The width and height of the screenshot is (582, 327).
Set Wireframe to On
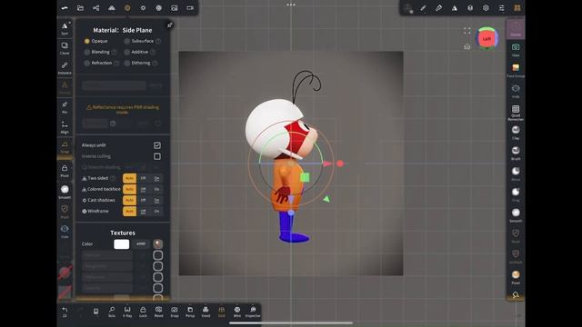tap(156, 212)
